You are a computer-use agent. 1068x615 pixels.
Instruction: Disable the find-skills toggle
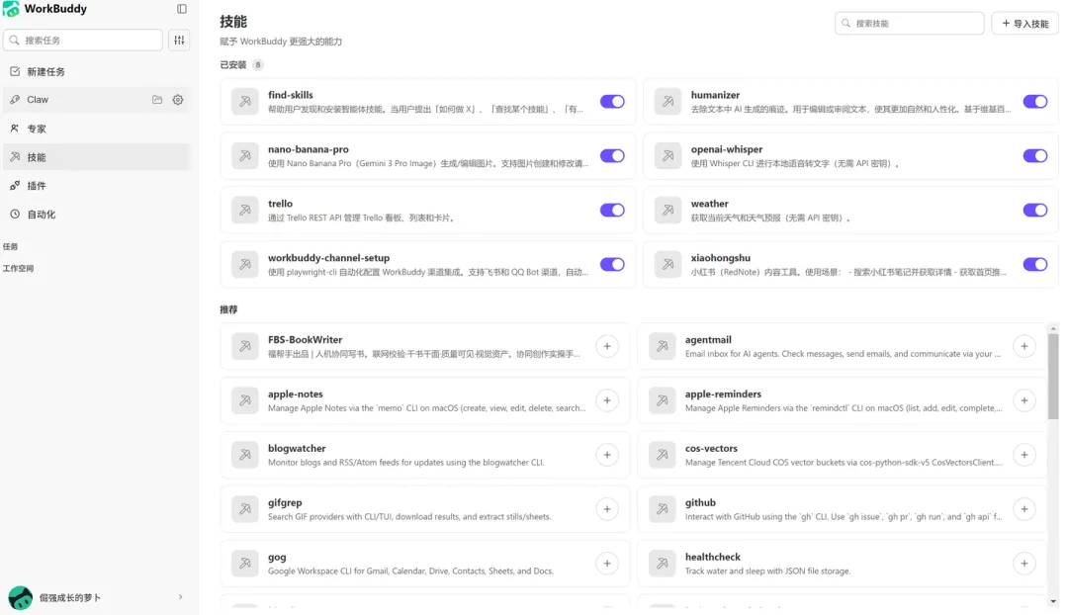(612, 102)
